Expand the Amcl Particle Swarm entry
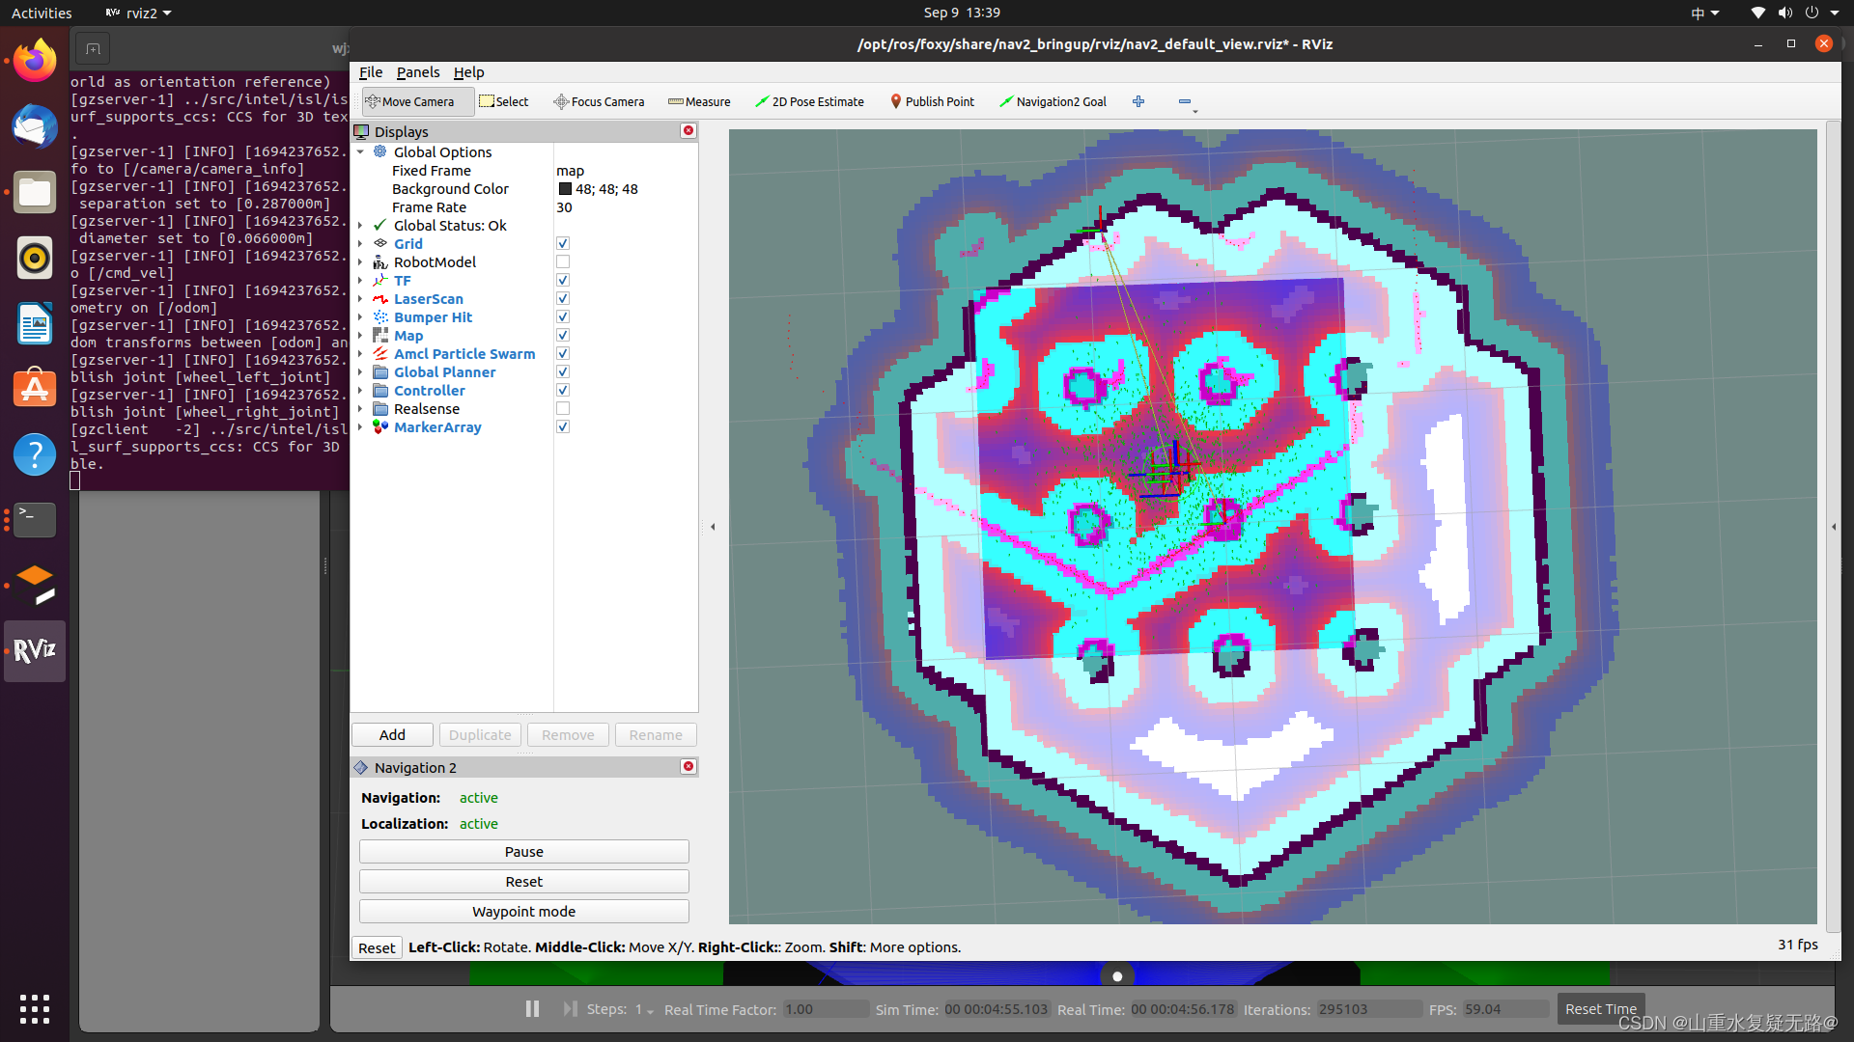 (360, 354)
